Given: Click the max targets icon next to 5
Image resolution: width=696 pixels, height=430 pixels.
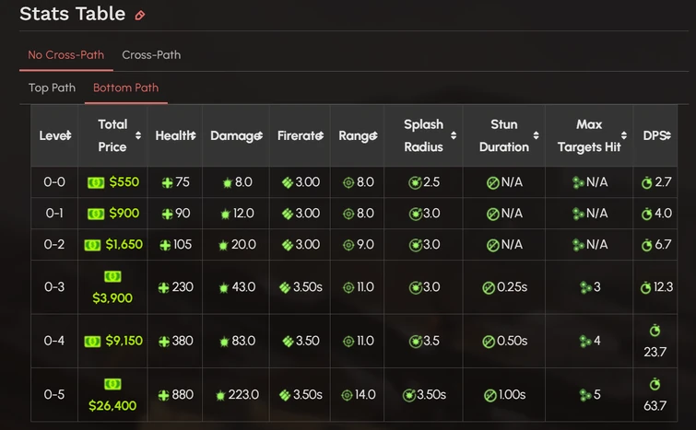Looking at the screenshot, I should point(584,395).
